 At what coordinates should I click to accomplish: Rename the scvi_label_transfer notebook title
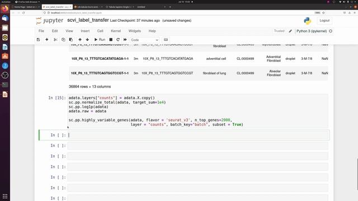click(x=88, y=20)
